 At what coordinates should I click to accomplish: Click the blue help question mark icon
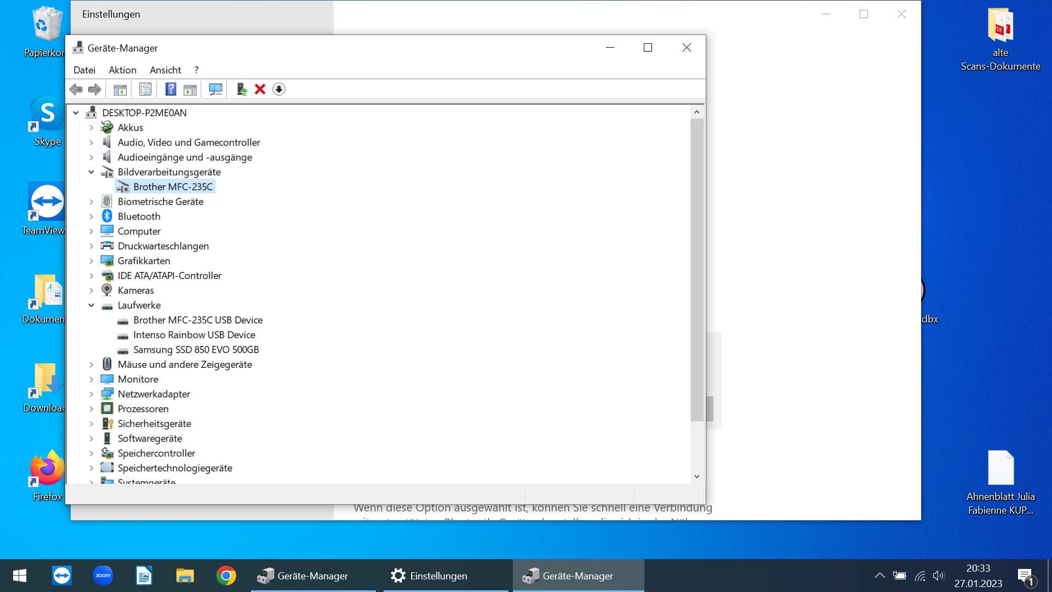tap(170, 89)
